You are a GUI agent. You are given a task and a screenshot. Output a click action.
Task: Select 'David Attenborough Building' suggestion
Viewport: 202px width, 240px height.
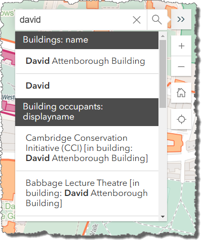click(x=87, y=61)
